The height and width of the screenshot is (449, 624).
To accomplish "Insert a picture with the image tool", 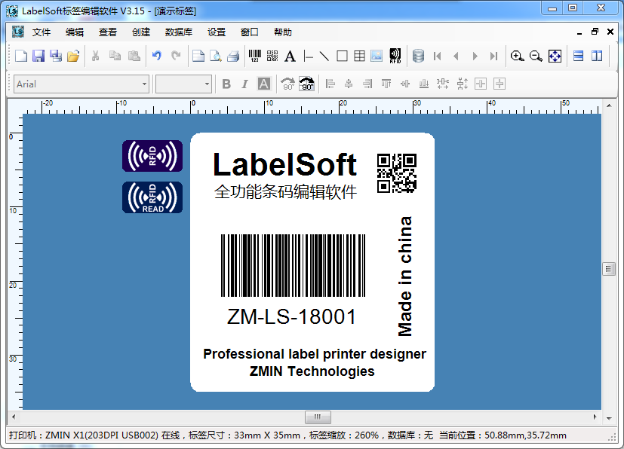I will click(377, 56).
